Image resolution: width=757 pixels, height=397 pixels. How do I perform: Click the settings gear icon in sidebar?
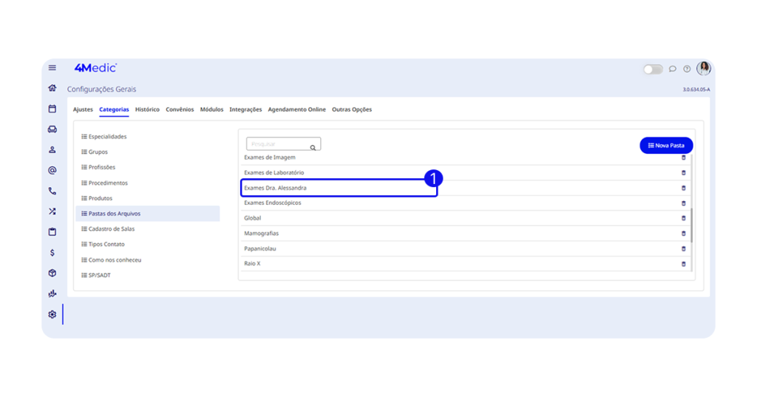(52, 314)
